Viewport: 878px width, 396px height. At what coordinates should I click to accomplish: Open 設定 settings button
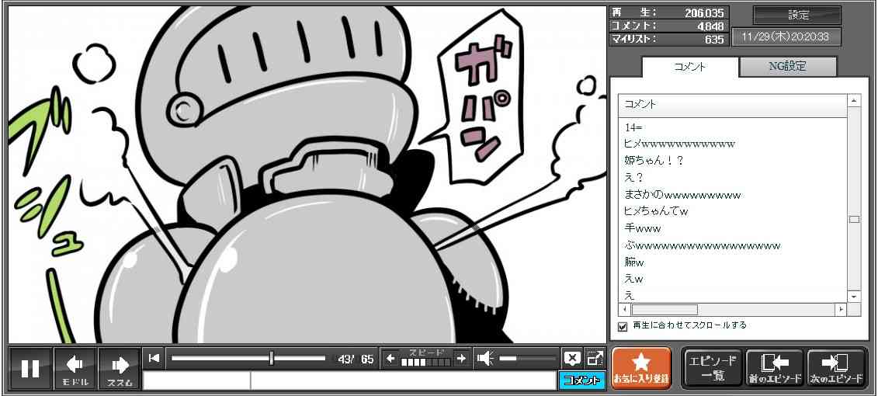[797, 16]
